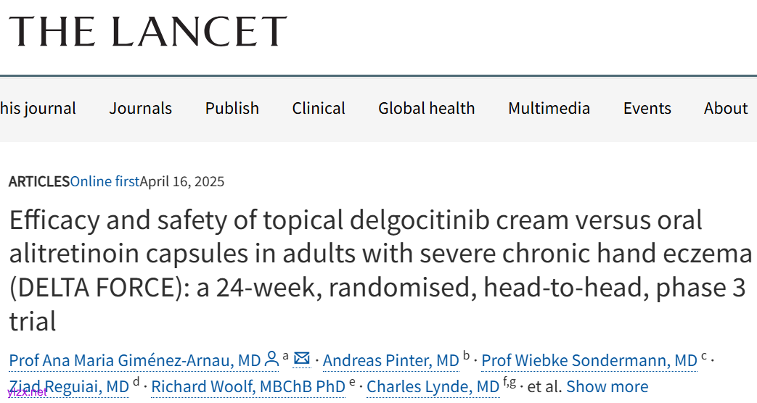Screen dimensions: 757x403
Task: Open author Richard Woolf's details
Action: tap(248, 387)
